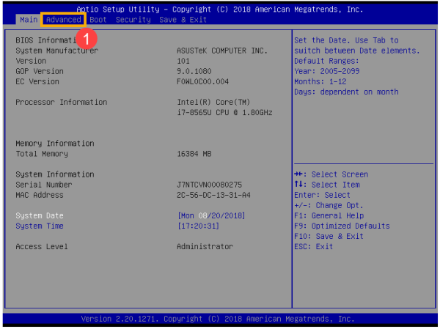Click F10: Save & Exit hint
Viewport: 440px width, 329px height.
coord(329,236)
